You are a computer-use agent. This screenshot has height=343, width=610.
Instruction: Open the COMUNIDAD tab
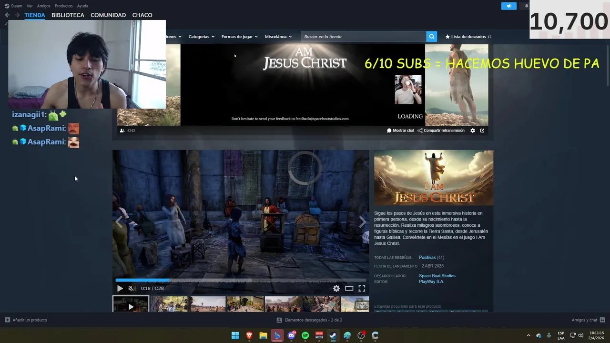click(x=108, y=15)
